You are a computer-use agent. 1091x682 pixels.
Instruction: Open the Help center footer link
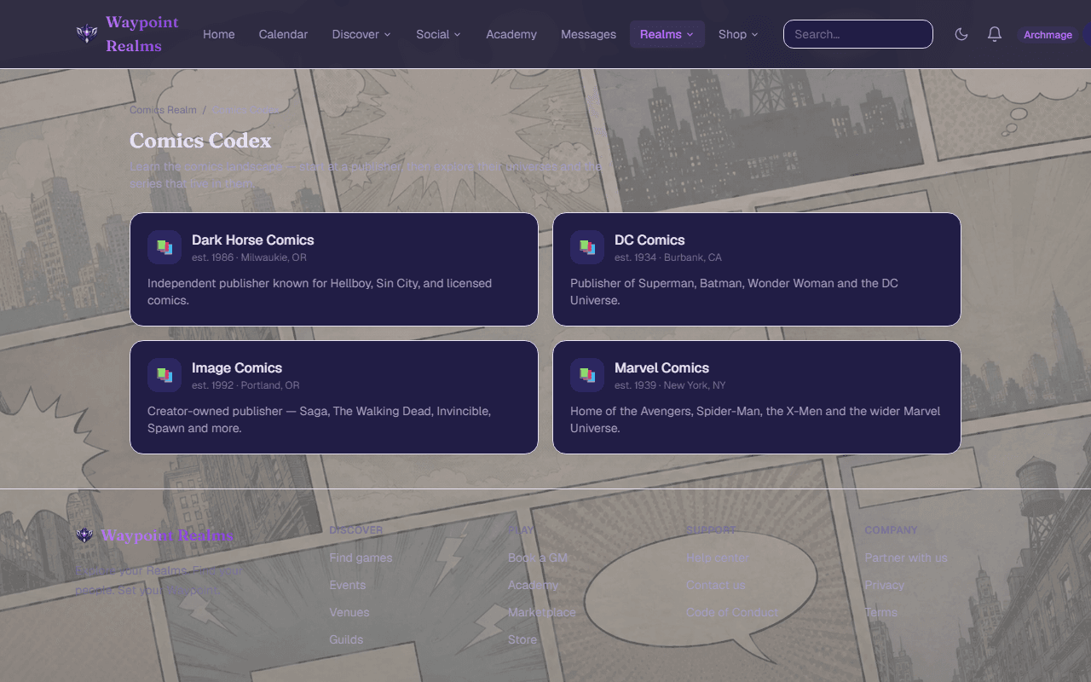tap(718, 558)
